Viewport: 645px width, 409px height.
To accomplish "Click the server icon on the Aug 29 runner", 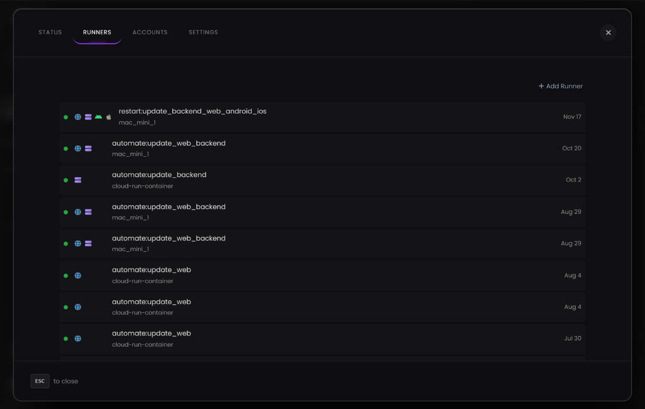I will click(88, 212).
